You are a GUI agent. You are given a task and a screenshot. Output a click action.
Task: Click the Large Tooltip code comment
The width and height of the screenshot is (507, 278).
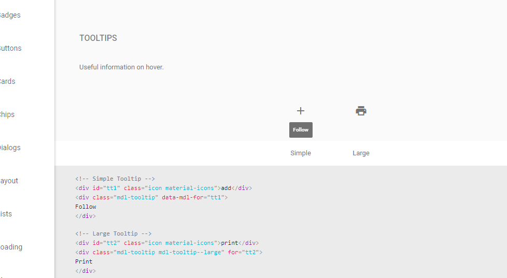pyautogui.click(x=113, y=233)
